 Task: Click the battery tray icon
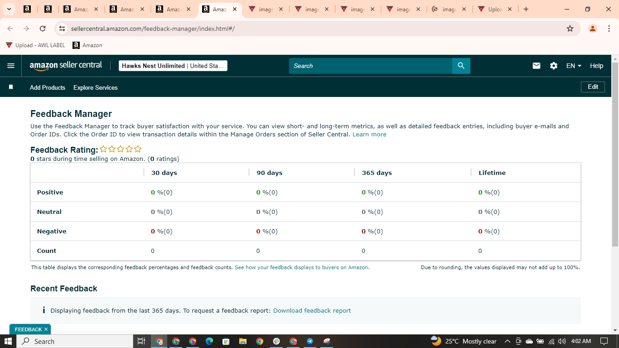pyautogui.click(x=540, y=341)
